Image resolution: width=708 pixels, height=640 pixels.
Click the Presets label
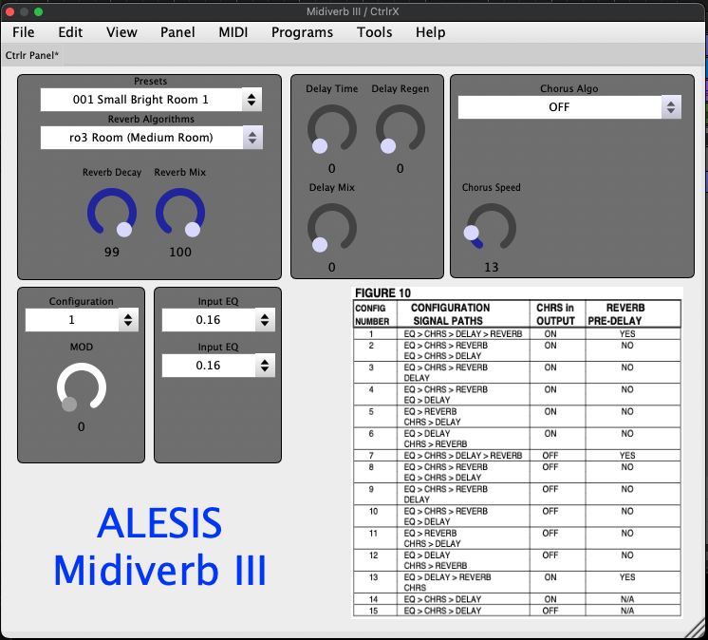coord(150,82)
